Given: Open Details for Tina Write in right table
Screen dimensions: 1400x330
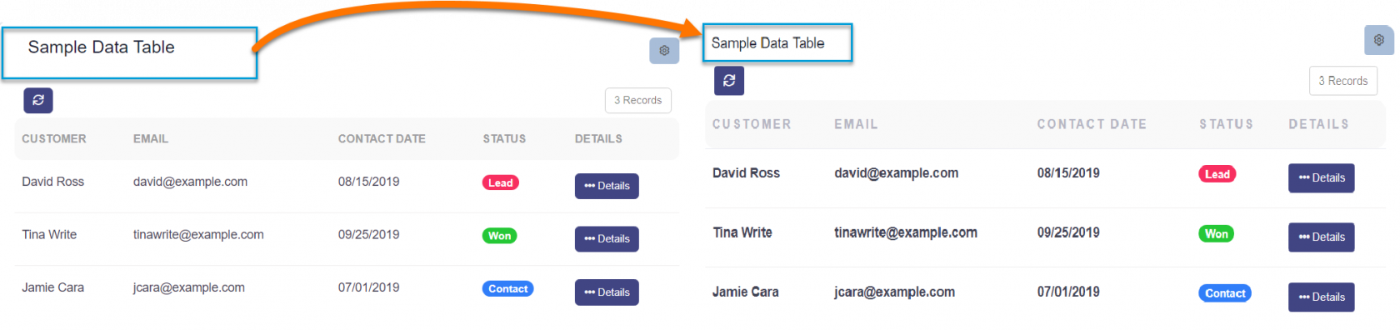Looking at the screenshot, I should point(1322,237).
